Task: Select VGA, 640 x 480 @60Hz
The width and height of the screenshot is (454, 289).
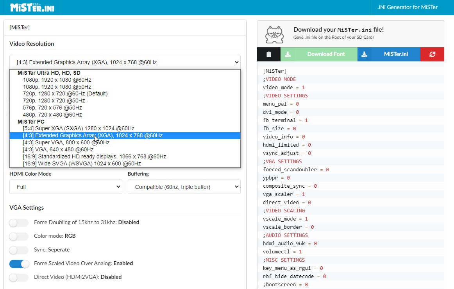Action: coord(125,149)
